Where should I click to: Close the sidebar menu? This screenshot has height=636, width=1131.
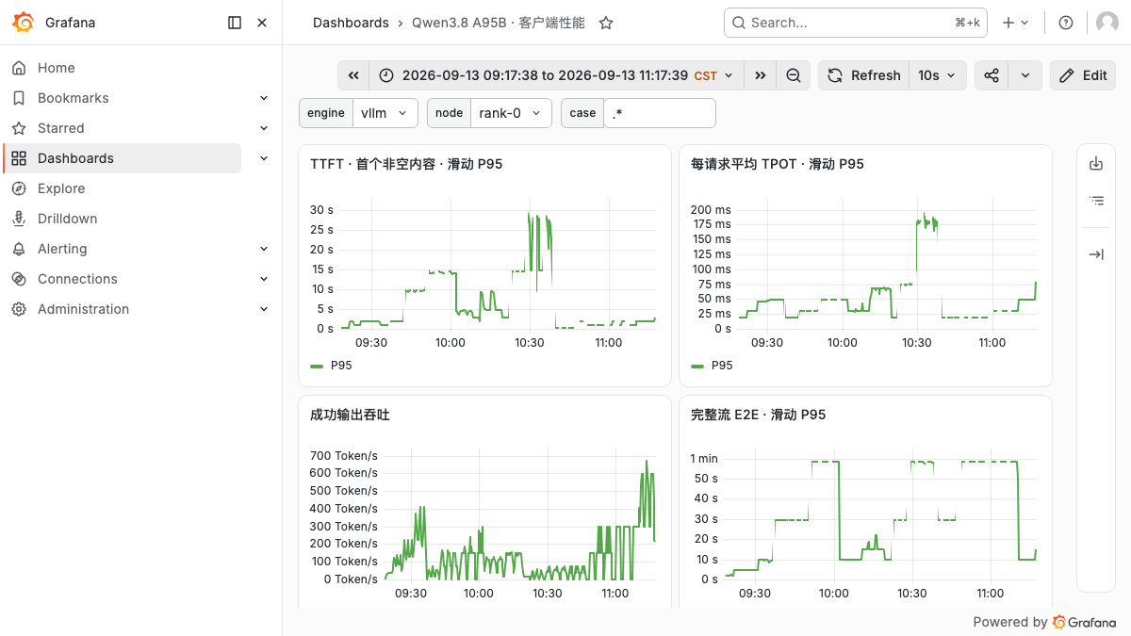pyautogui.click(x=262, y=23)
